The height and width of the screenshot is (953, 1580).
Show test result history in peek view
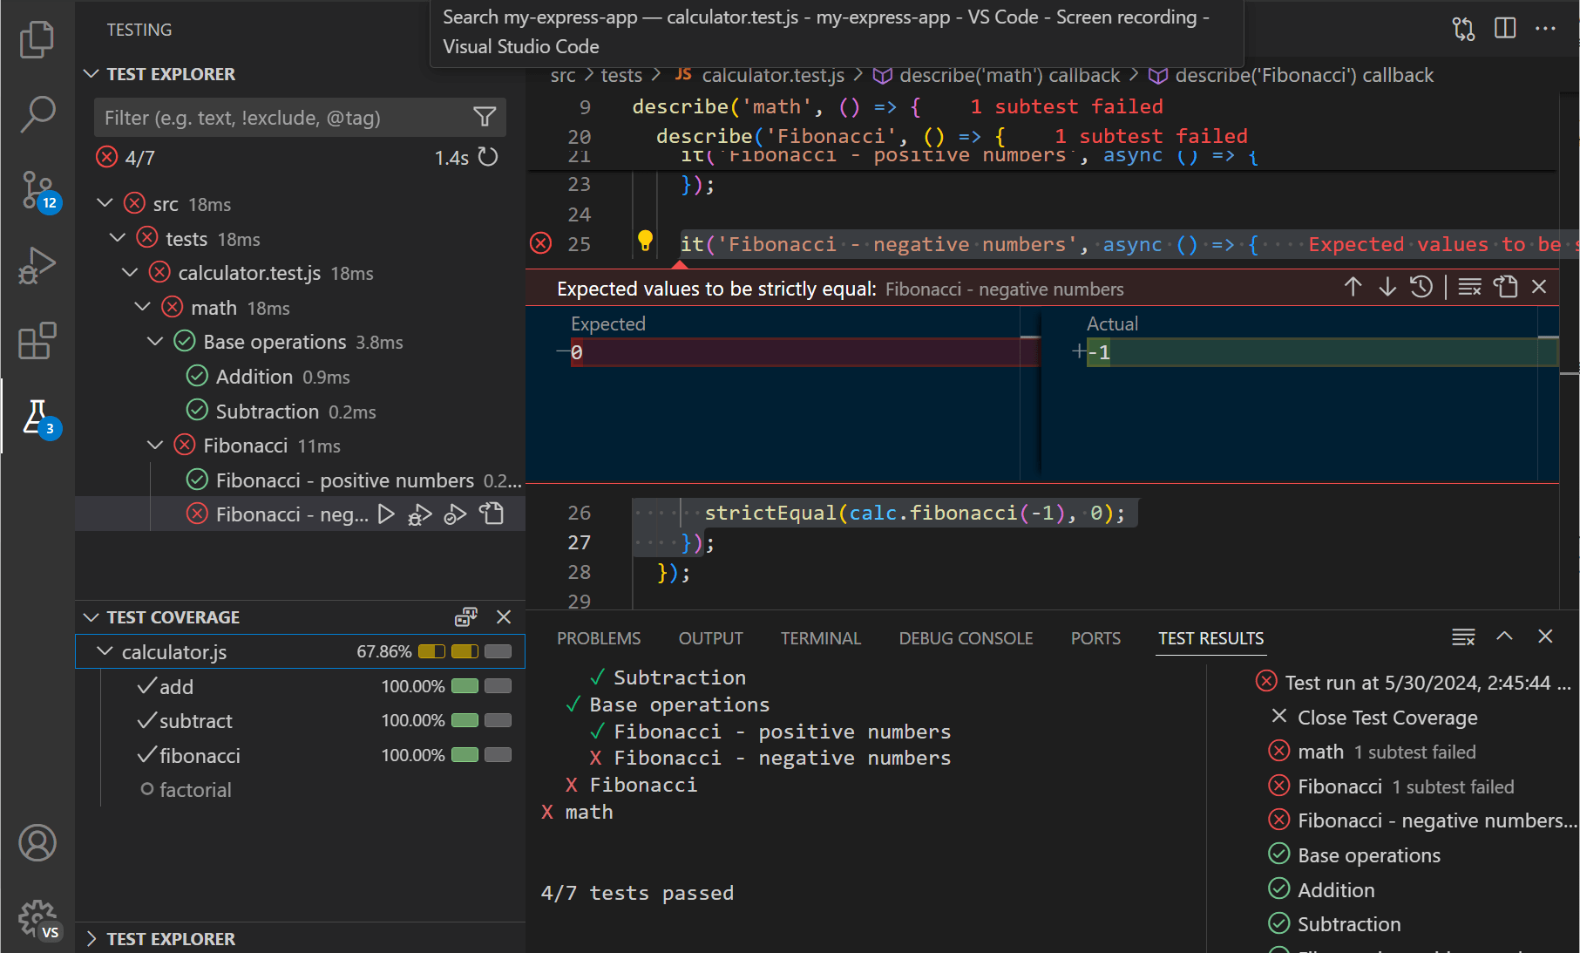(x=1421, y=287)
